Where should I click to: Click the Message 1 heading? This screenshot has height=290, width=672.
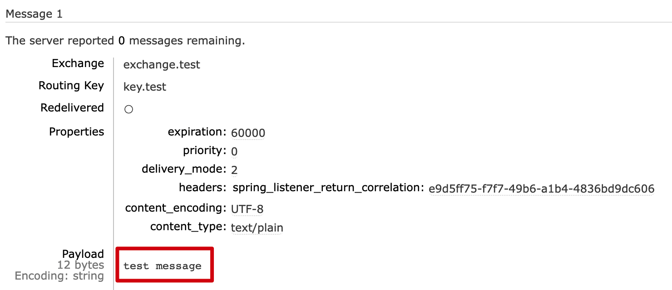[34, 14]
